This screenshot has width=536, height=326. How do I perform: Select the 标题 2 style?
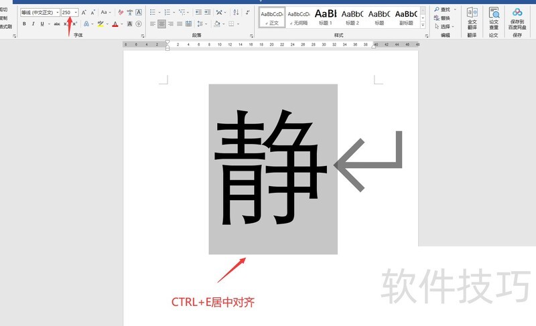pyautogui.click(x=352, y=17)
